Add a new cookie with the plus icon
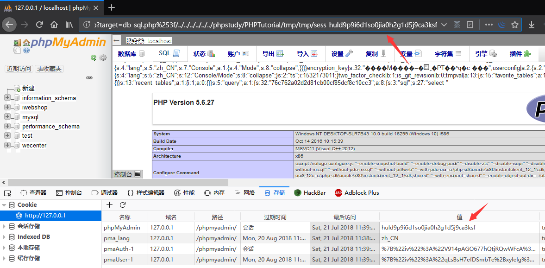 (x=109, y=204)
